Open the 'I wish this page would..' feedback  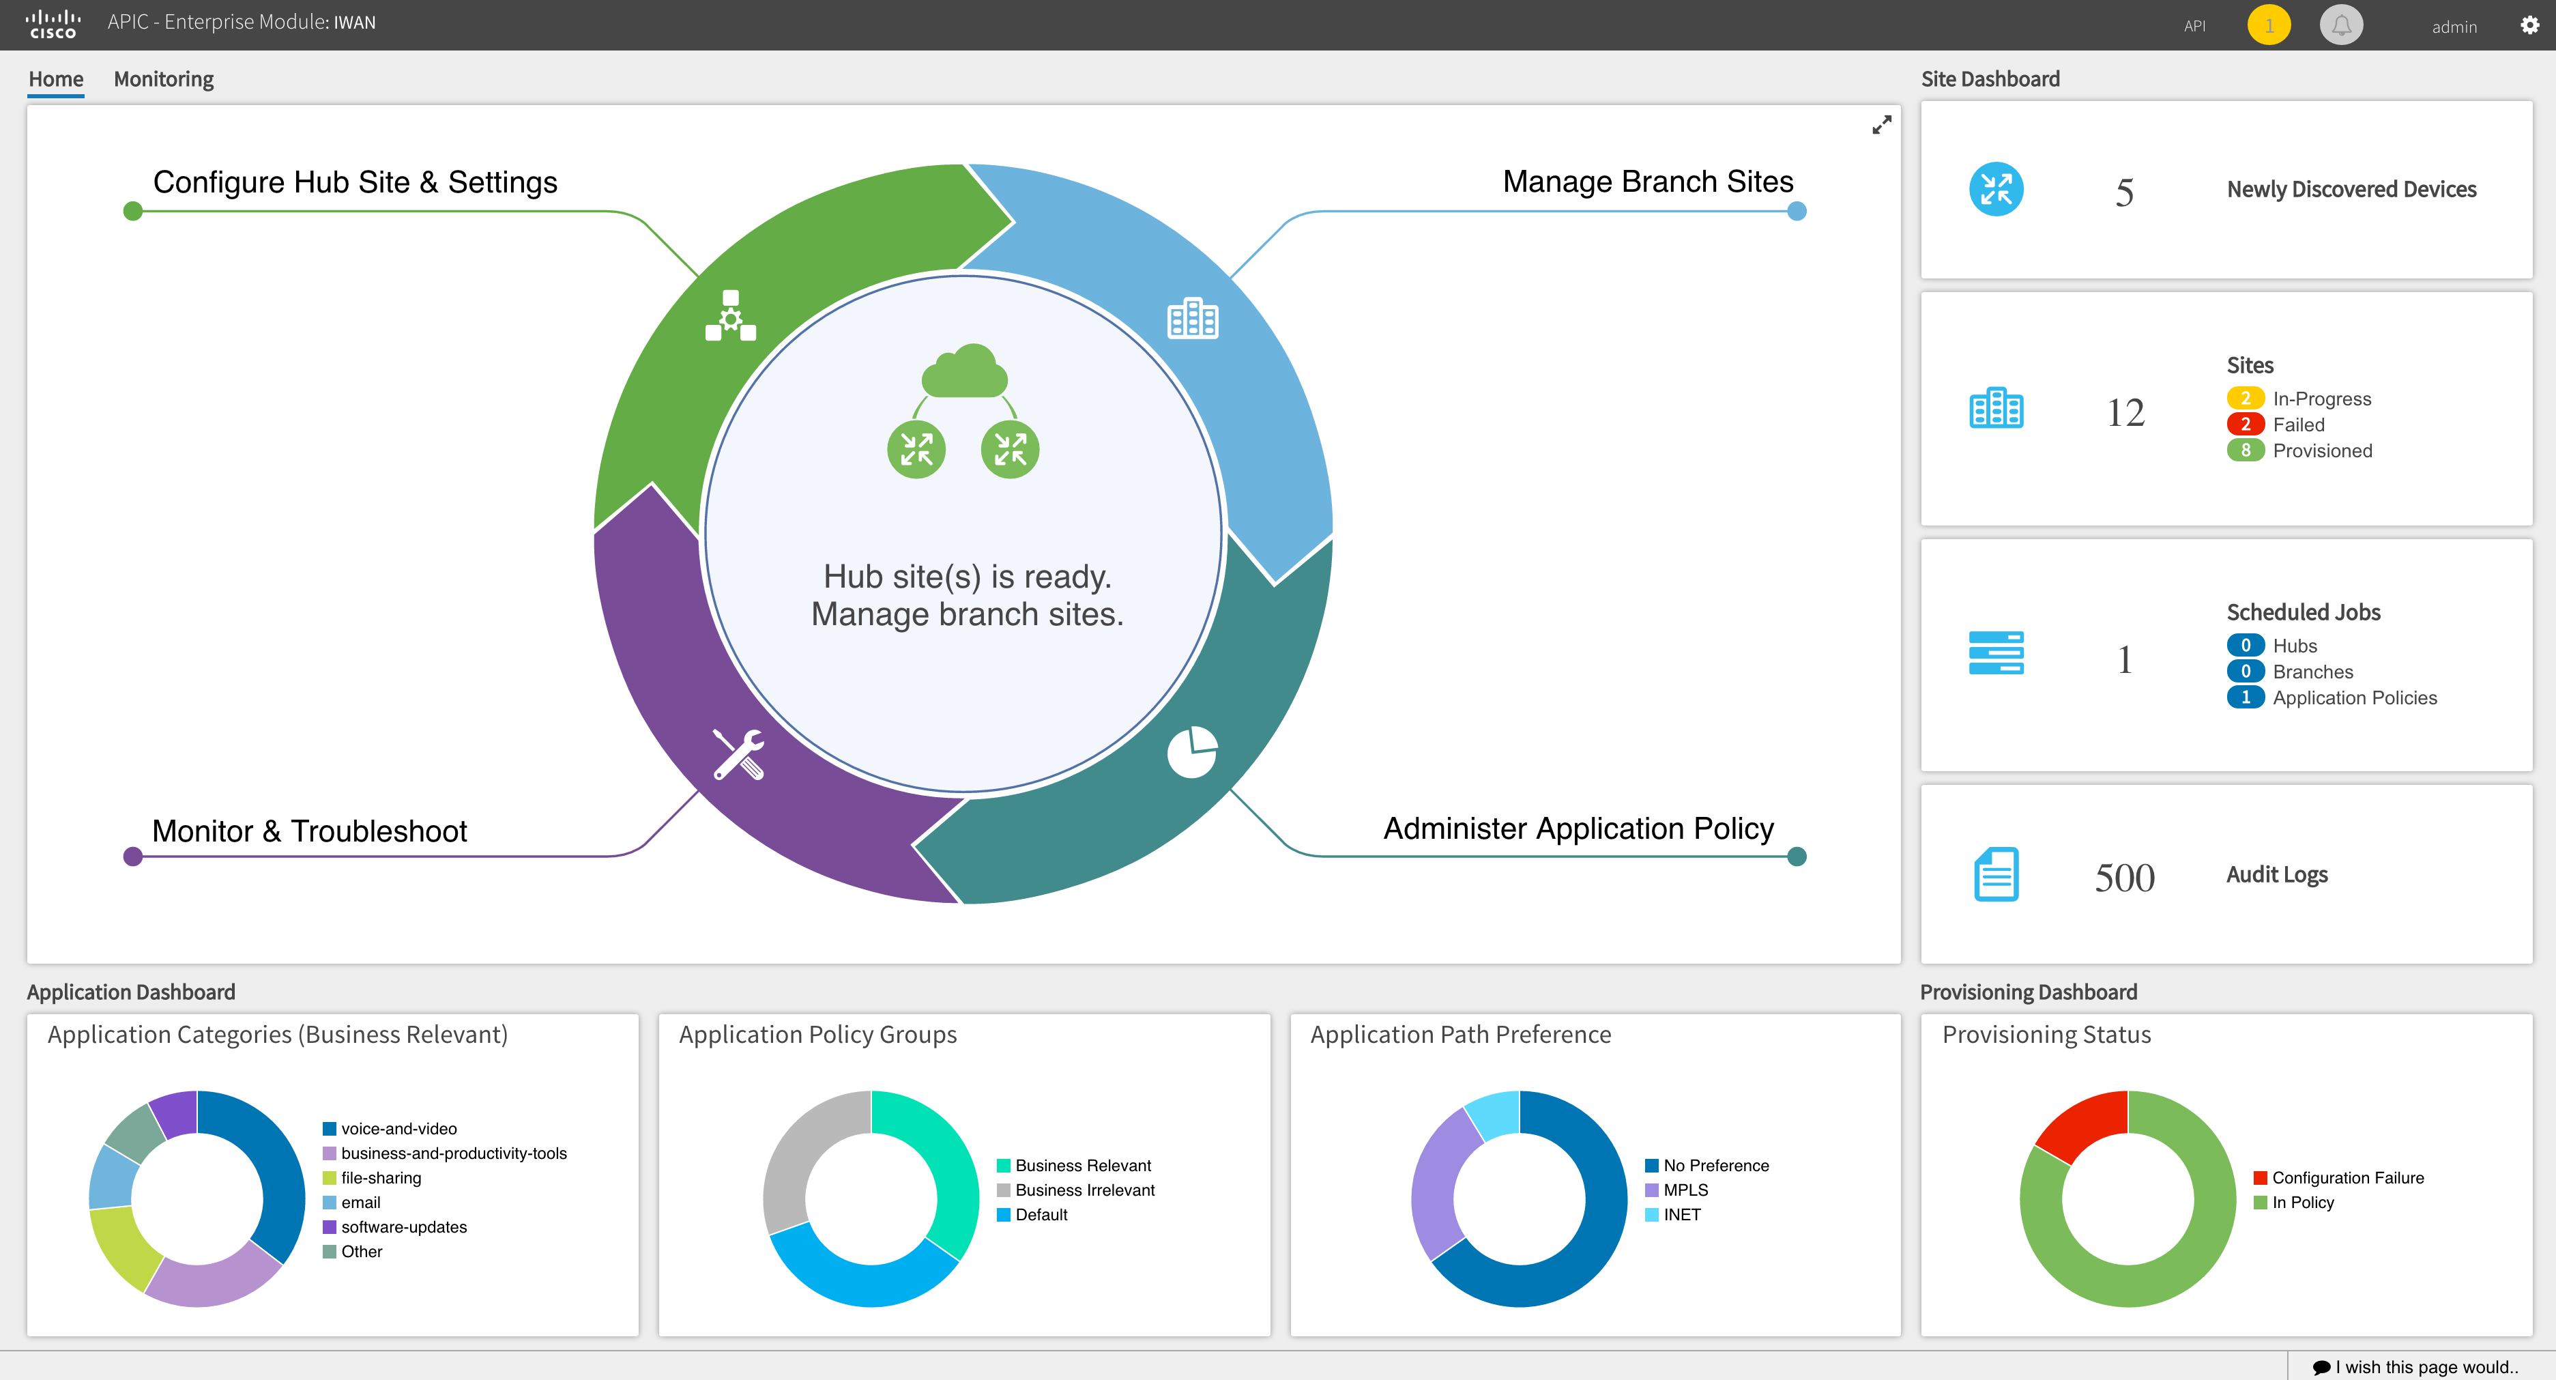[x=2417, y=1366]
